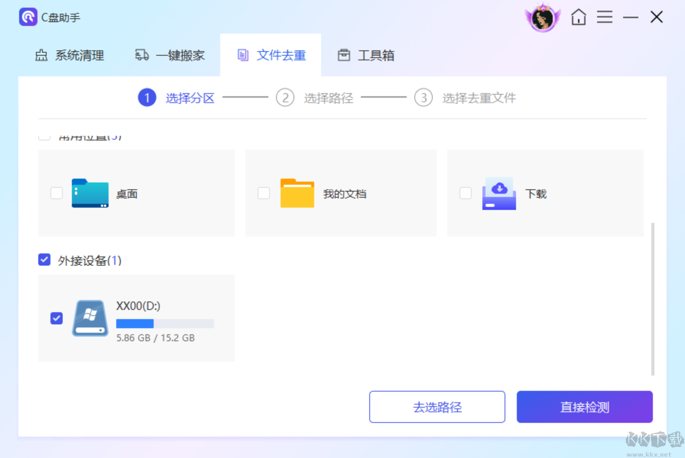This screenshot has width=685, height=458.
Task: Start detection with 直接检测 button
Action: (585, 407)
